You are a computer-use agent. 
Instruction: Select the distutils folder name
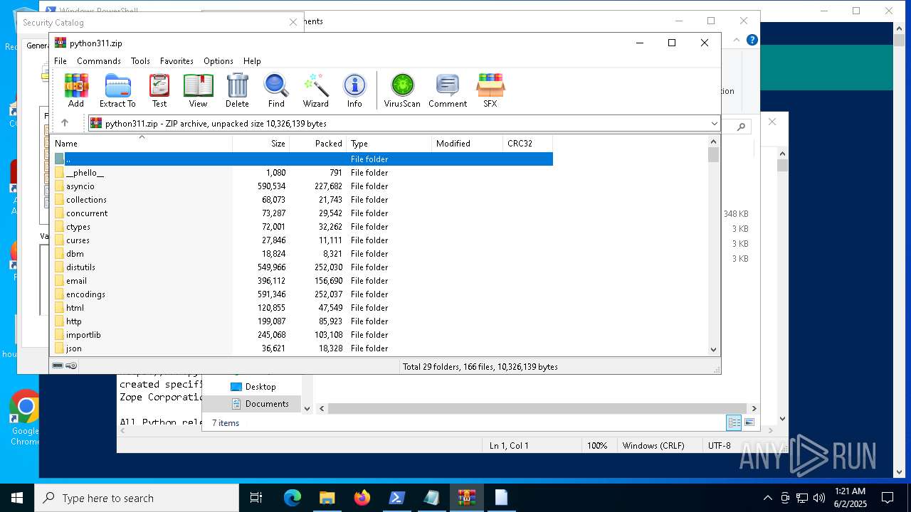pyautogui.click(x=80, y=267)
